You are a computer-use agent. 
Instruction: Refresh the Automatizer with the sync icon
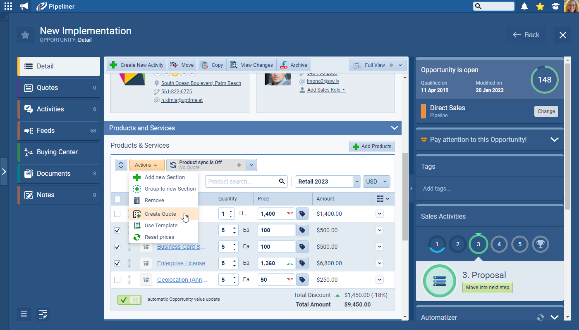[540, 317]
